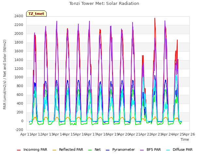
Task: Click the Apr 22 x-axis date label
Action: pyautogui.click(x=146, y=135)
